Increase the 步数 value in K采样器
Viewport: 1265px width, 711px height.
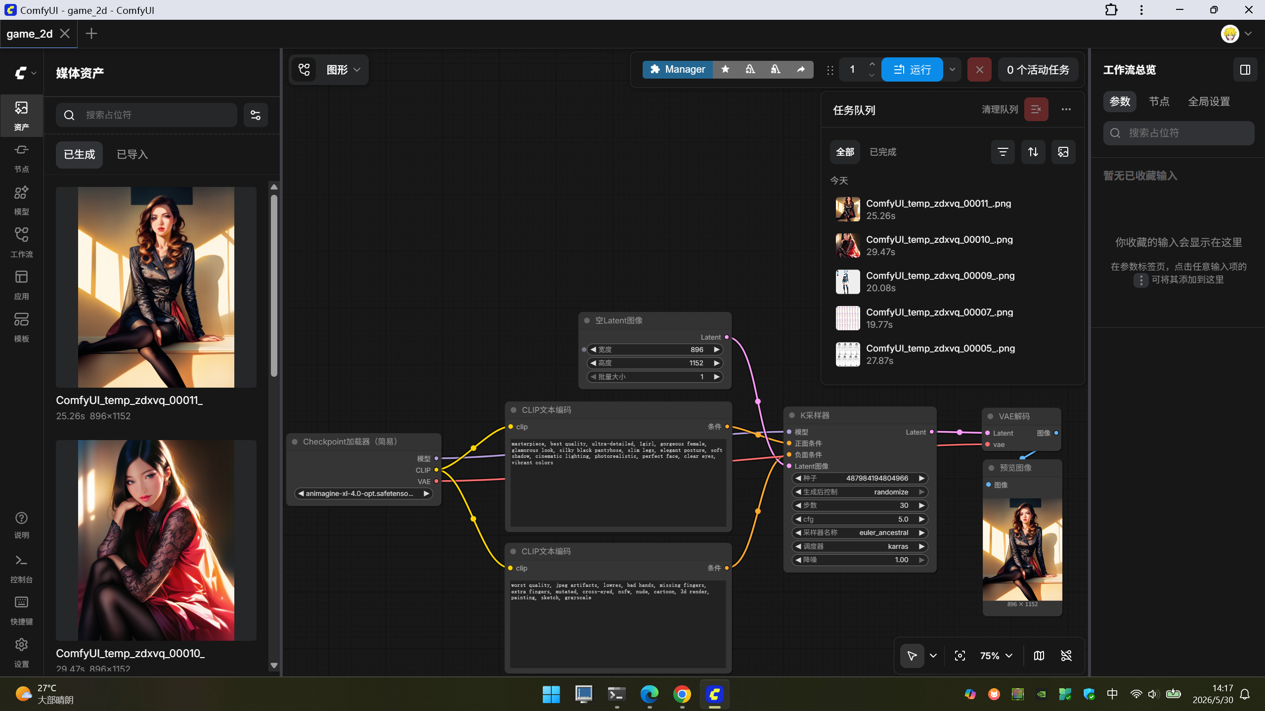point(921,505)
